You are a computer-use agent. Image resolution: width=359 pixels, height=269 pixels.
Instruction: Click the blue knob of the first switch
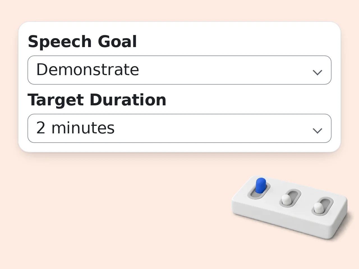coord(261,185)
